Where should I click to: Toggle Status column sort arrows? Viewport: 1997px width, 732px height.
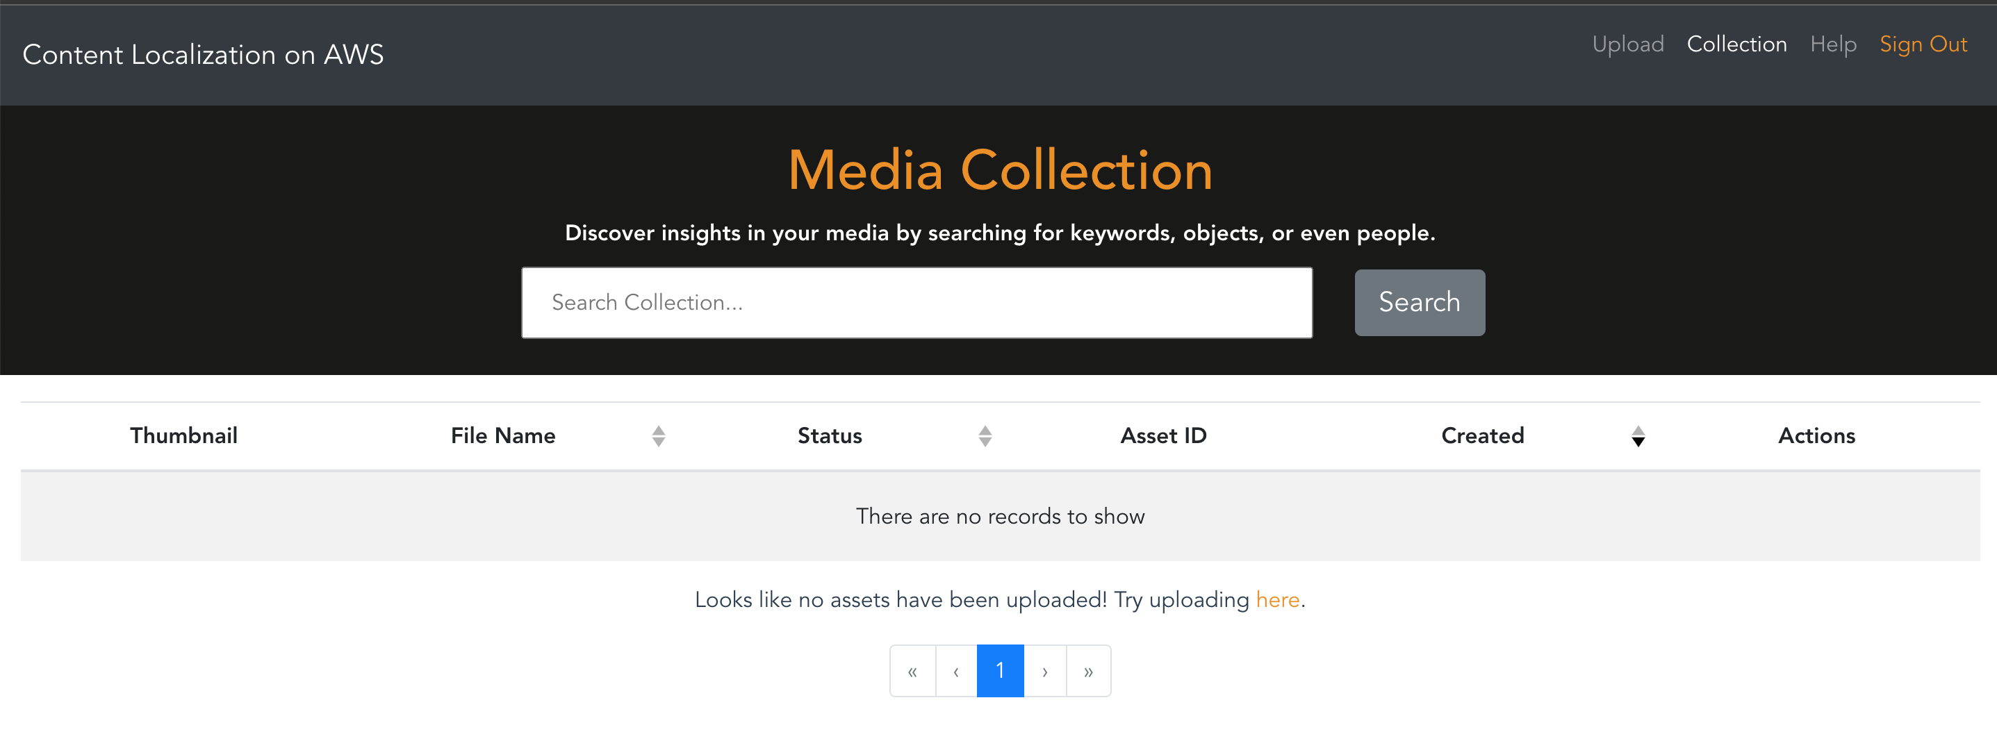pos(985,436)
